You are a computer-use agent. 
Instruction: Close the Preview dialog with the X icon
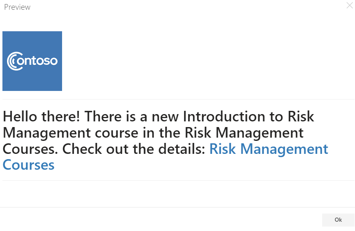[350, 5]
